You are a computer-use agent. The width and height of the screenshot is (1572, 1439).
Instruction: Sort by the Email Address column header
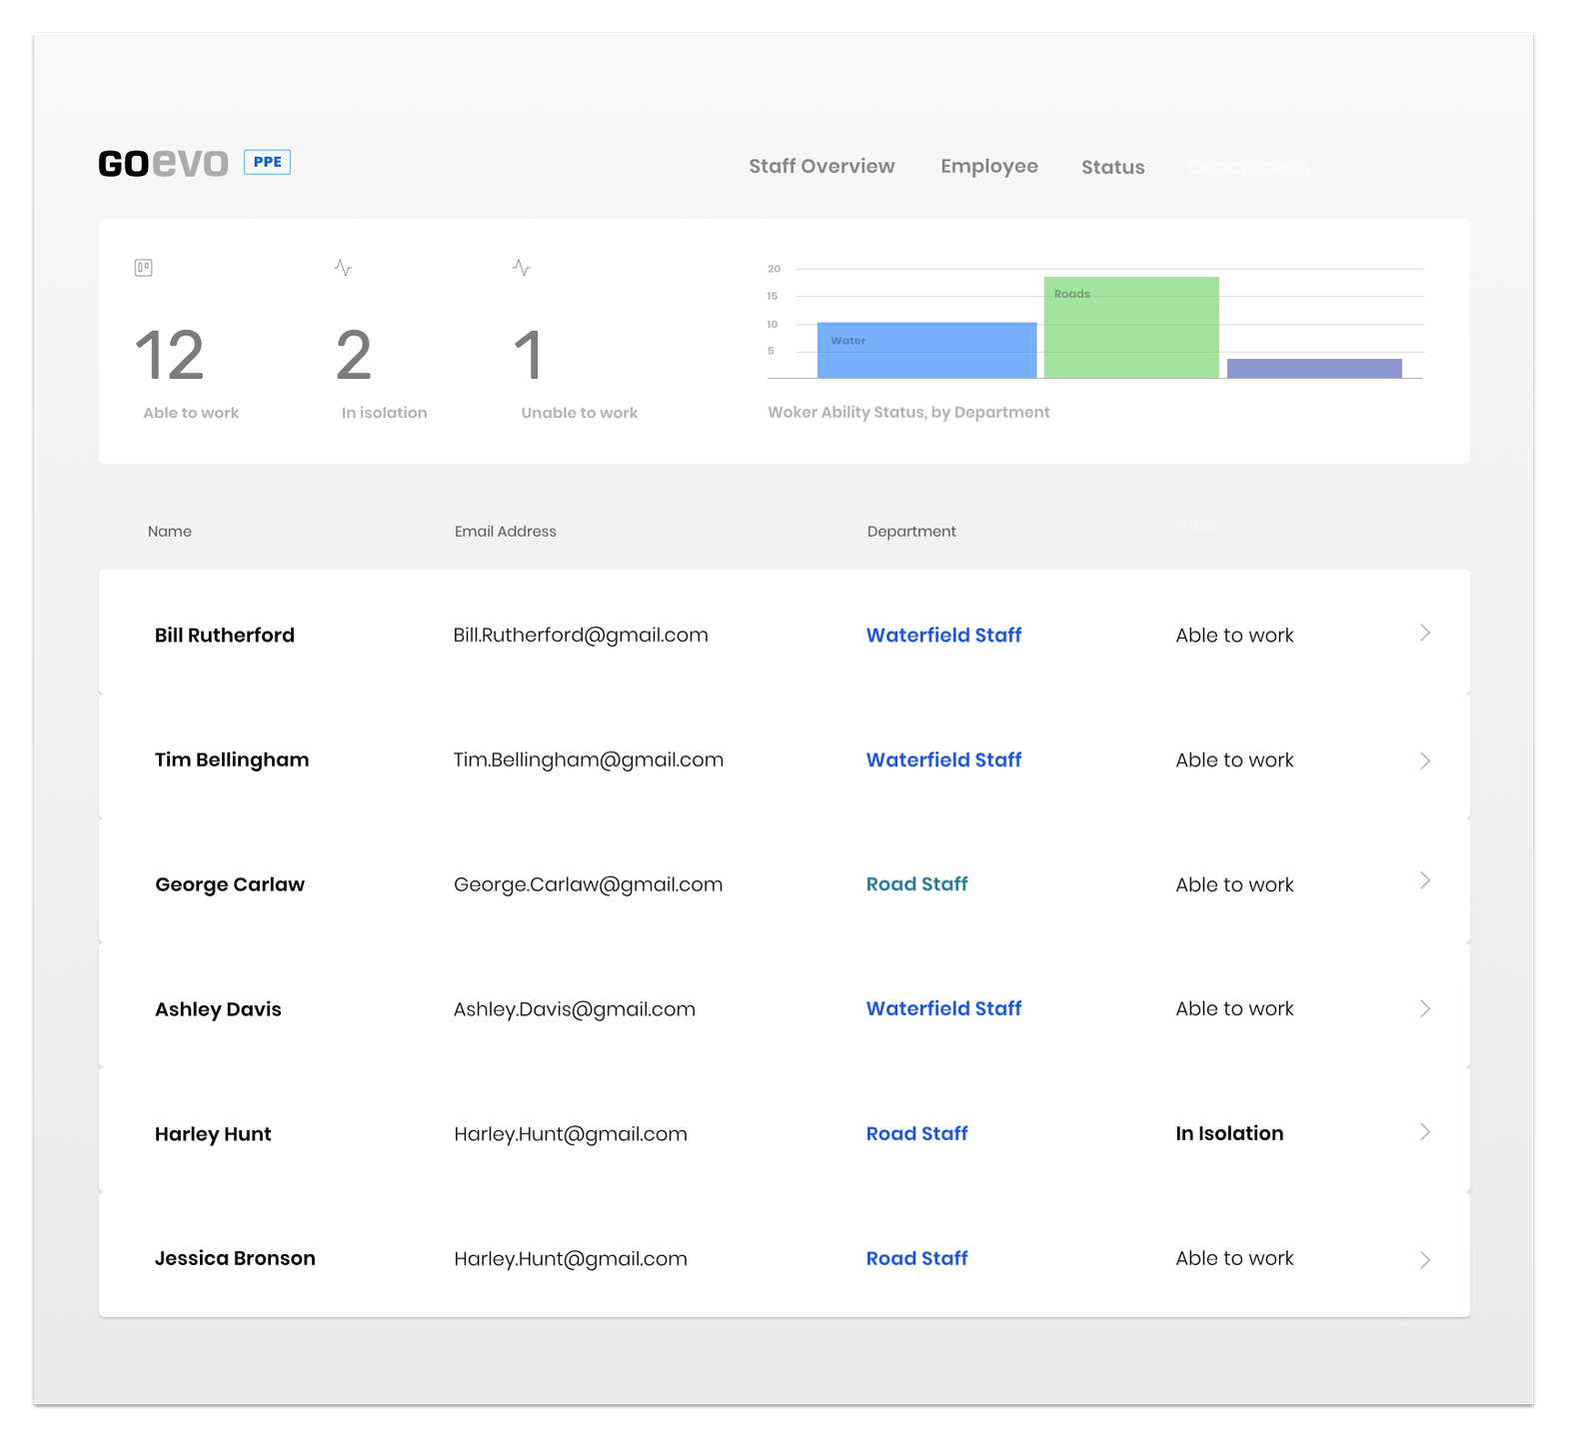[x=505, y=531]
